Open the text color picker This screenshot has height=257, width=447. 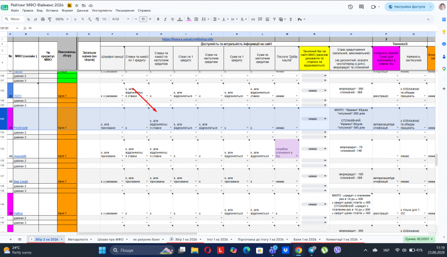[180, 19]
